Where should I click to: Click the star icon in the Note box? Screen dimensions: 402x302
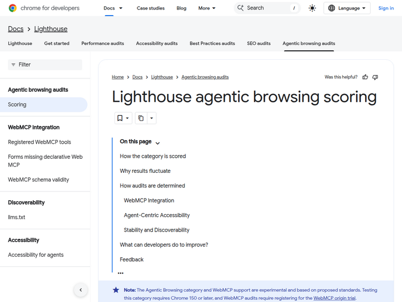click(x=116, y=290)
